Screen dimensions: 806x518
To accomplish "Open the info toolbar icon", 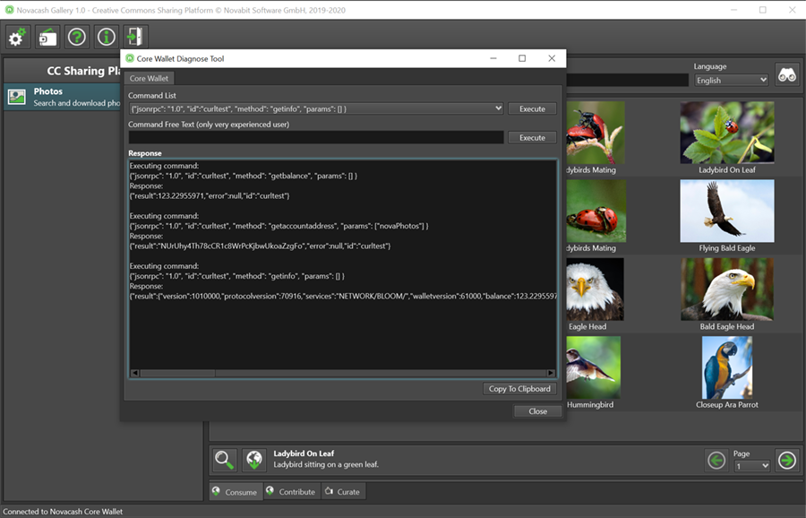I will pyautogui.click(x=107, y=37).
